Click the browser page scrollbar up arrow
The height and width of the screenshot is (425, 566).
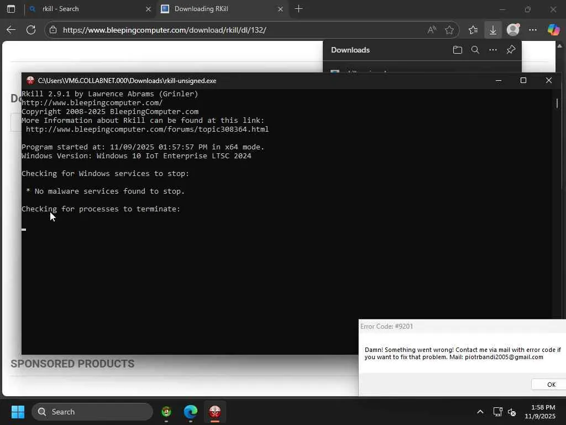(x=559, y=45)
